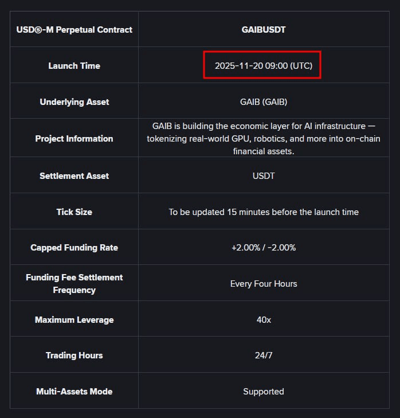Viewport: 400px width, 418px height.
Task: Click the Tick Size label
Action: pyautogui.click(x=74, y=212)
